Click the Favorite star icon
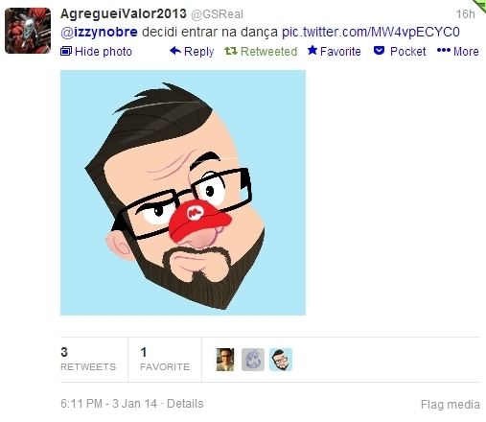This screenshot has width=486, height=422. click(312, 50)
